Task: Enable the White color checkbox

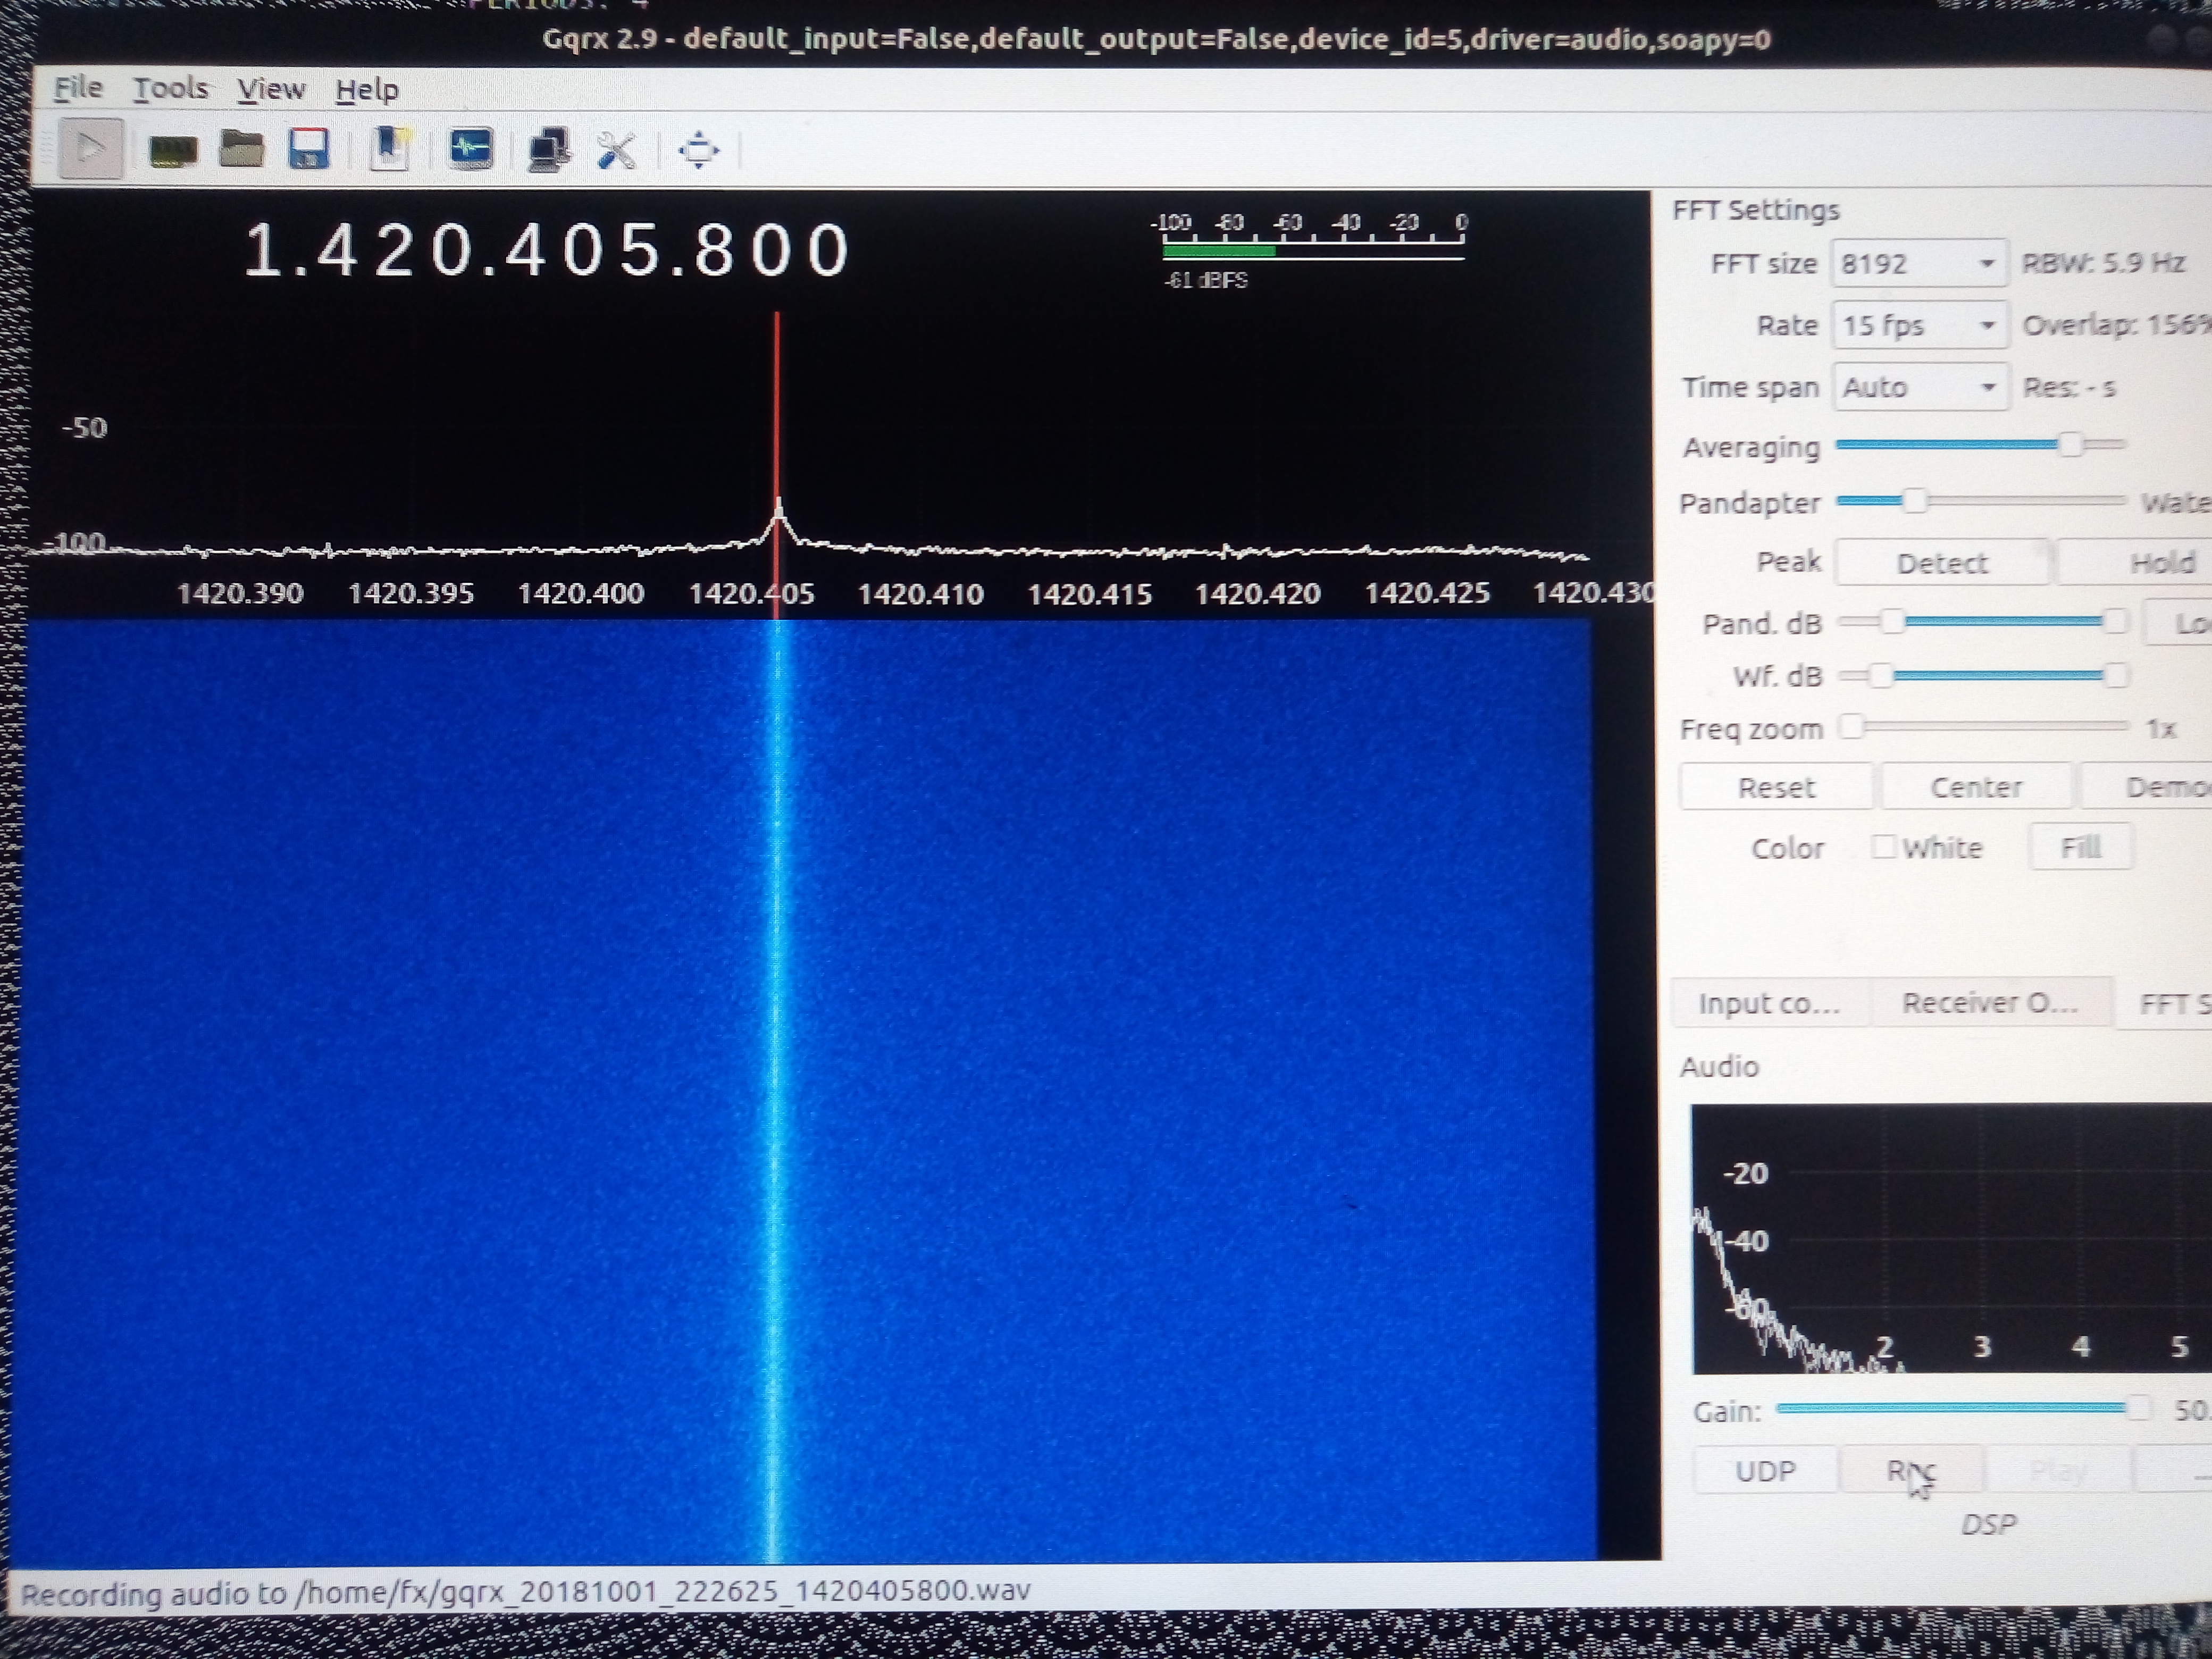Action: 1883,847
